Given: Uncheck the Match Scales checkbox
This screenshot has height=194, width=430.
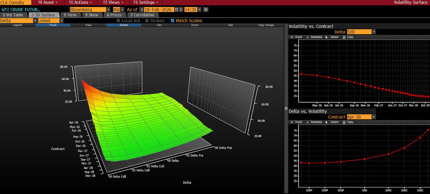Looking at the screenshot, I should (173, 21).
